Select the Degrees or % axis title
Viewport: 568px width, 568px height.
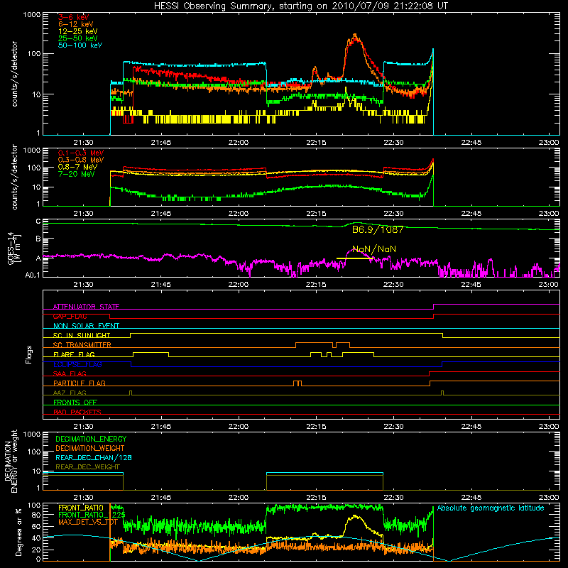pyautogui.click(x=18, y=532)
